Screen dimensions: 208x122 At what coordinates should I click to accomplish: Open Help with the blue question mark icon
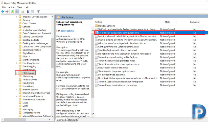coord(28,12)
